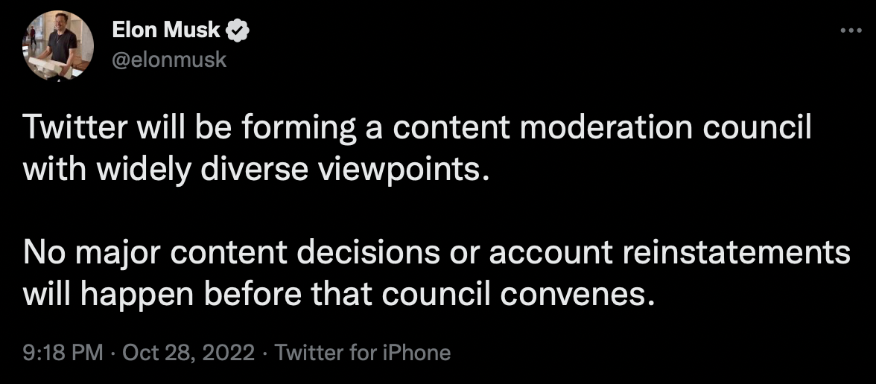The width and height of the screenshot is (876, 384).
Task: Open the three-dot more options menu
Action: pyautogui.click(x=851, y=31)
